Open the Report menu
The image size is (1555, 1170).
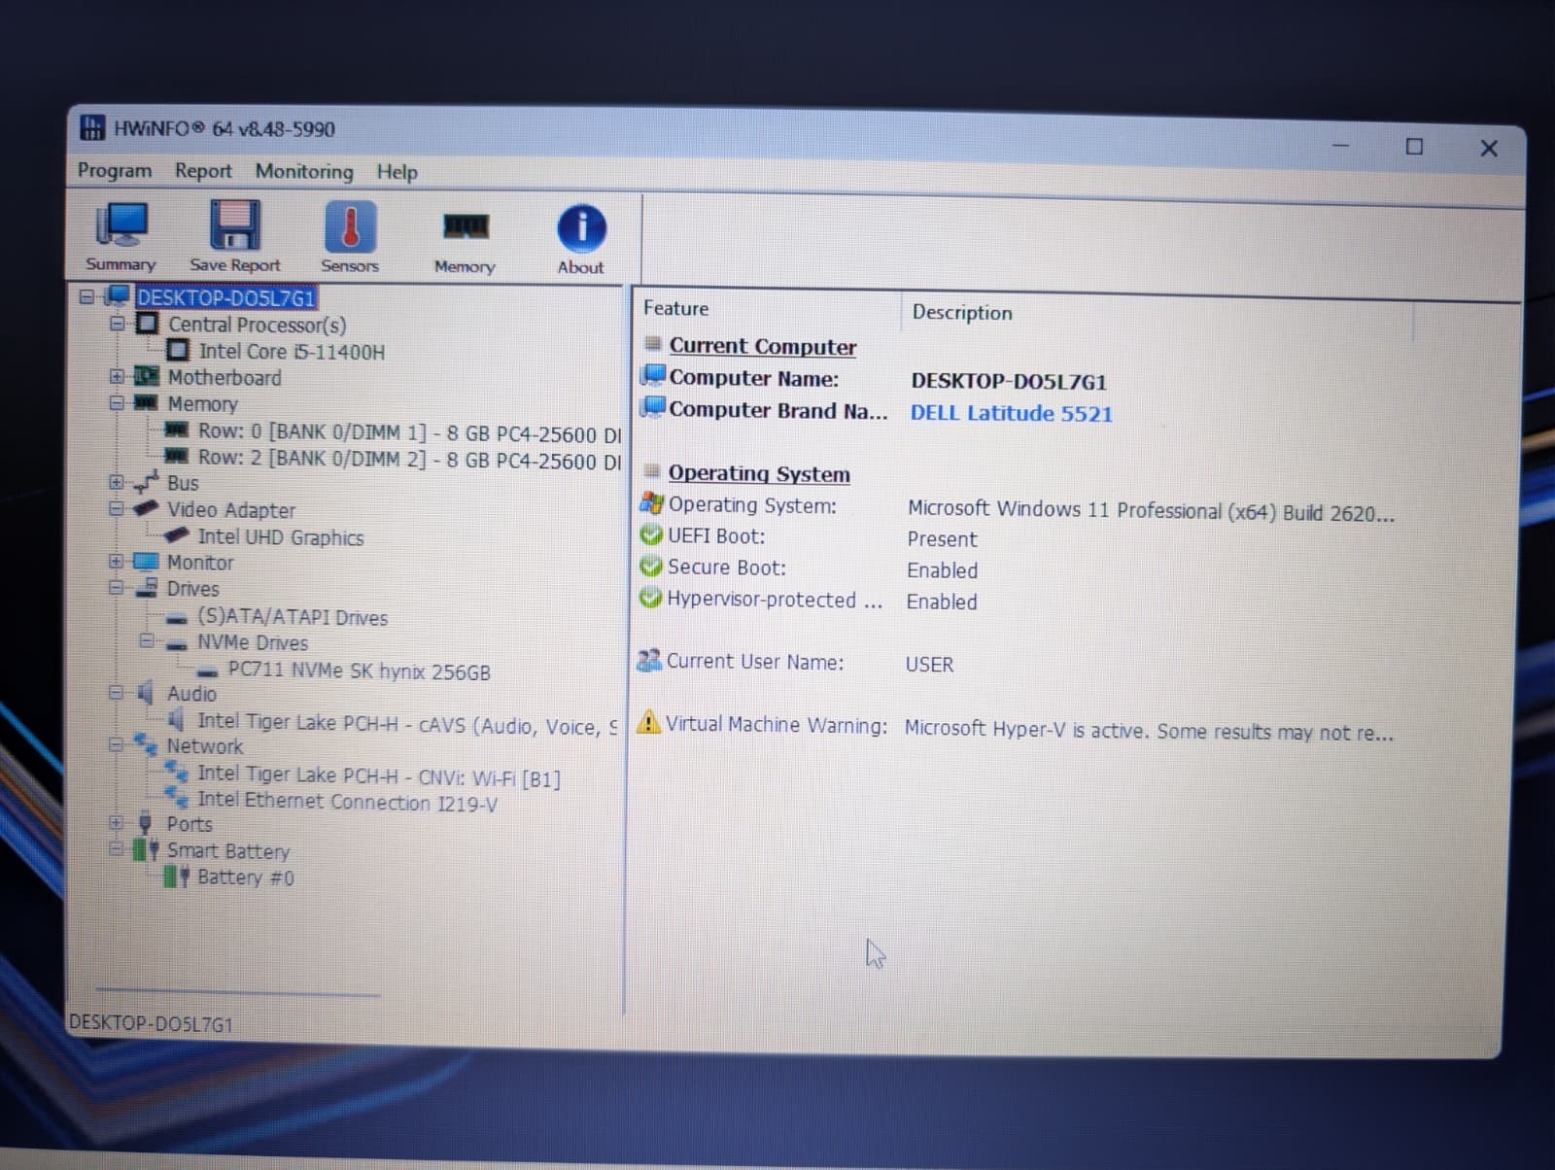[203, 171]
